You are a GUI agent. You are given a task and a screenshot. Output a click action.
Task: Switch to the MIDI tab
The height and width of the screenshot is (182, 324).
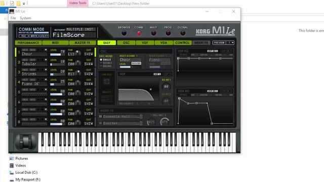pyautogui.click(x=55, y=42)
